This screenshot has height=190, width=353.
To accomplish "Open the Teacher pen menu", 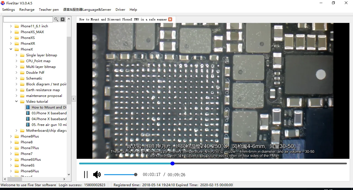I will (49, 10).
